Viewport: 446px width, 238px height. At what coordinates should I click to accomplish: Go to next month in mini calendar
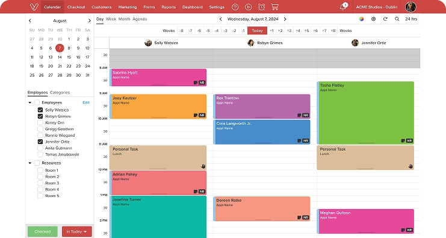click(89, 20)
